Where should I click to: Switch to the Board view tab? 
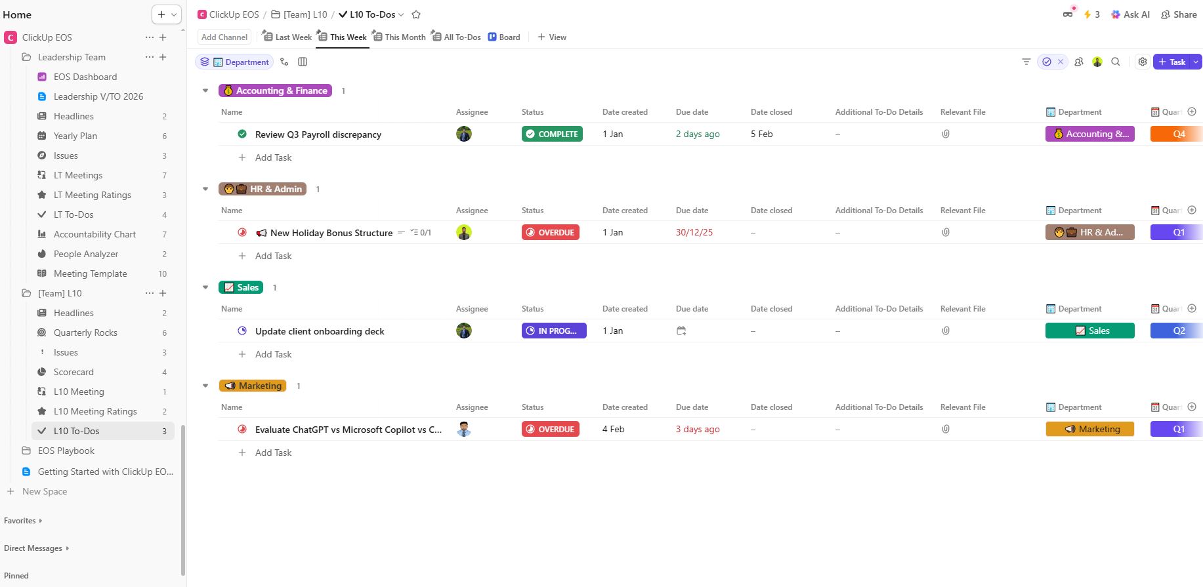pyautogui.click(x=504, y=37)
